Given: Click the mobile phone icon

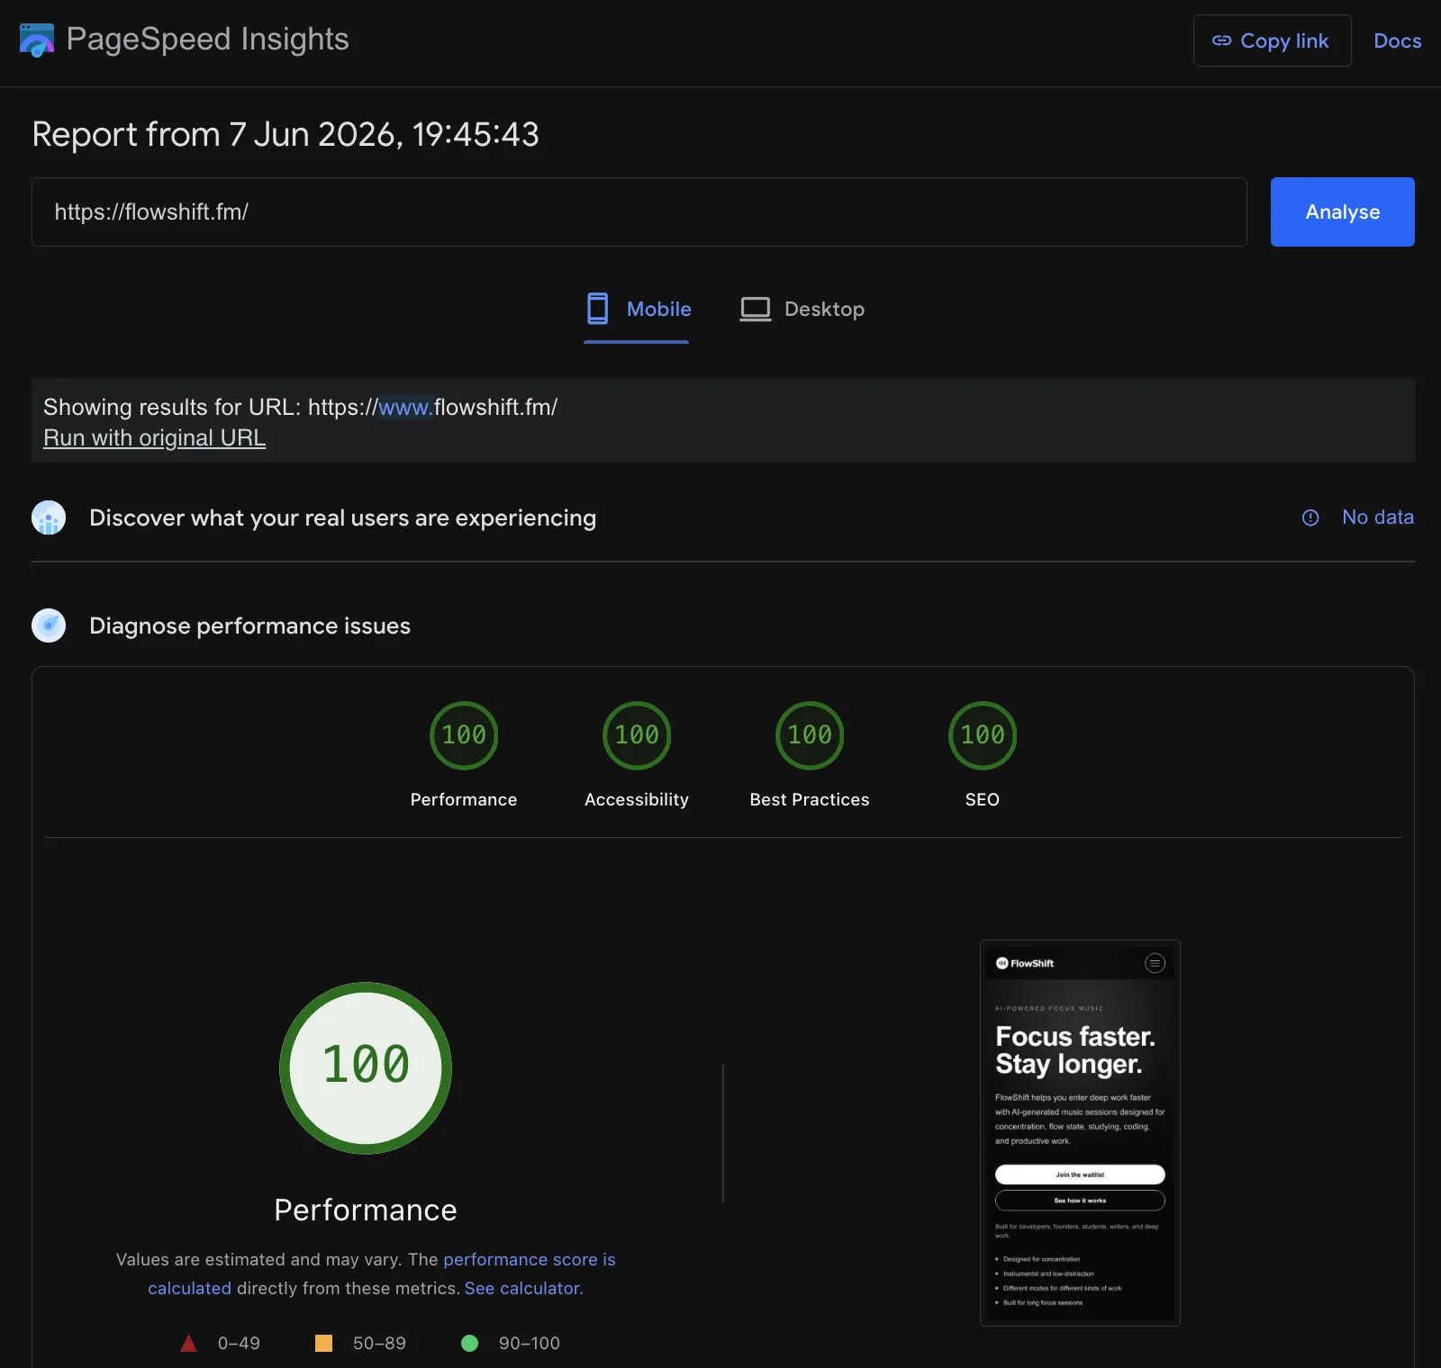Looking at the screenshot, I should tap(597, 309).
